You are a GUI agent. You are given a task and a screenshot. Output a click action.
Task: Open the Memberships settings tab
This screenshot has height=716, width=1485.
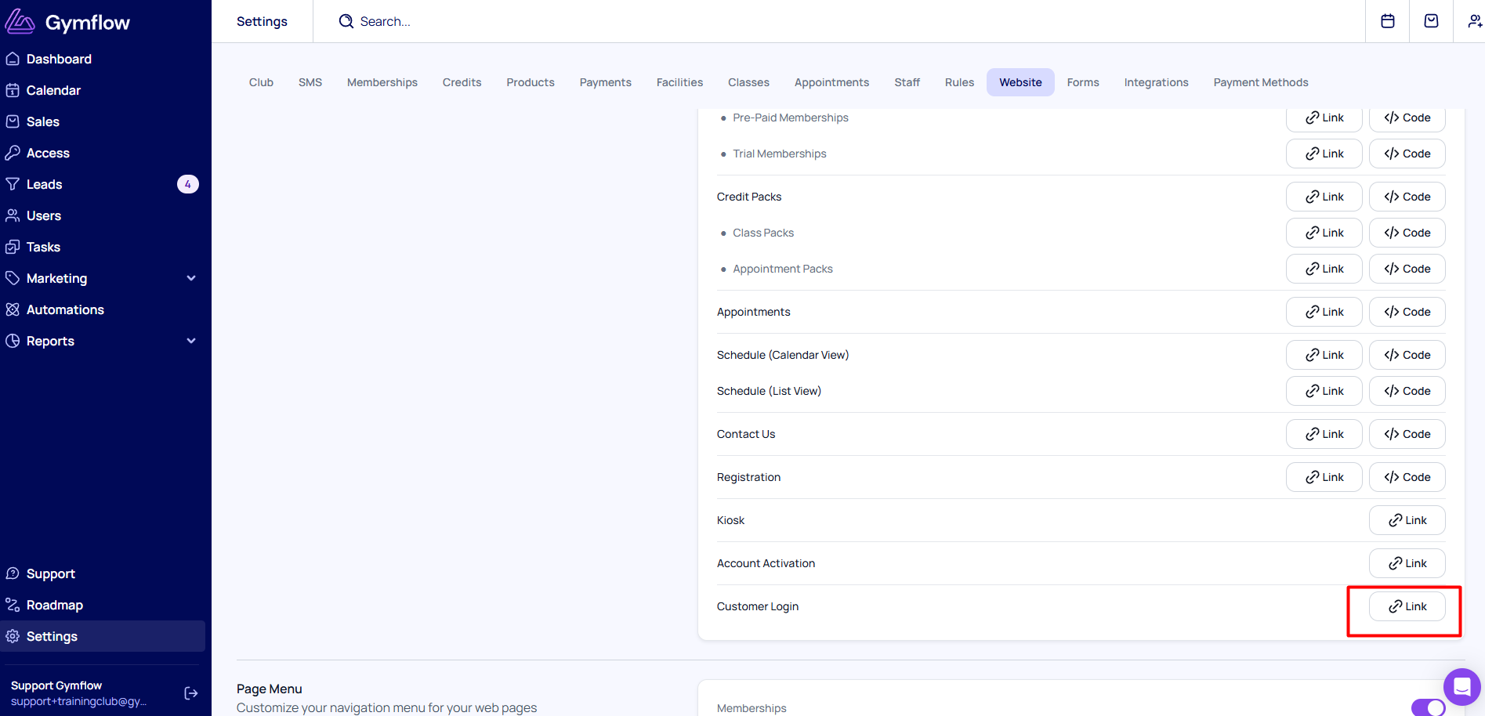pyautogui.click(x=382, y=82)
